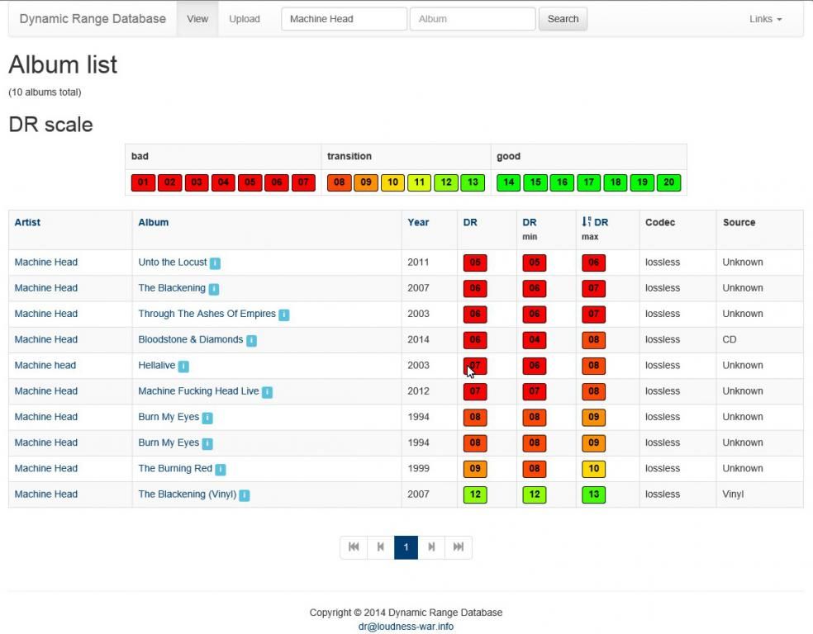Open Bloodstone & Diamonds album link

pyautogui.click(x=190, y=339)
